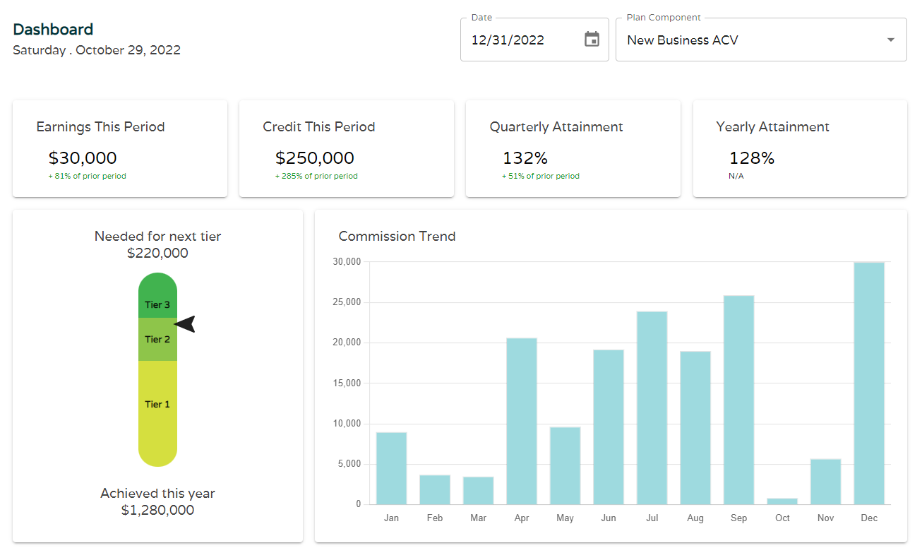Click the Yearly Attainment 128% figure
The height and width of the screenshot is (548, 922).
[751, 157]
